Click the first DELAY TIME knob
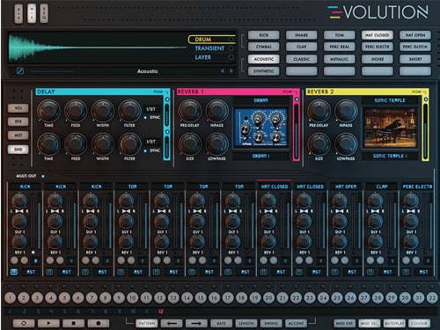Screen dimensions: 440x330 [48, 111]
